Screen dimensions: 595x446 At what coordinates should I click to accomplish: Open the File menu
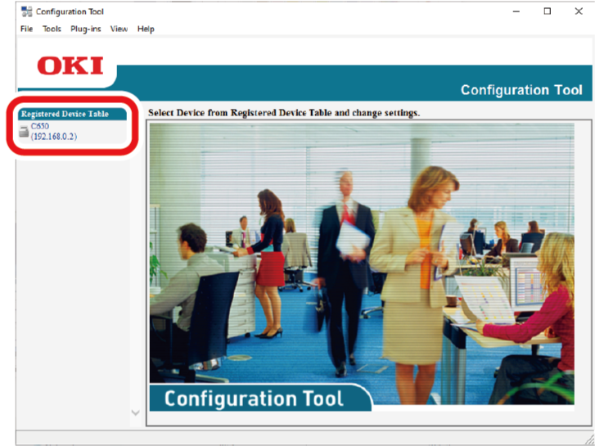coord(26,29)
